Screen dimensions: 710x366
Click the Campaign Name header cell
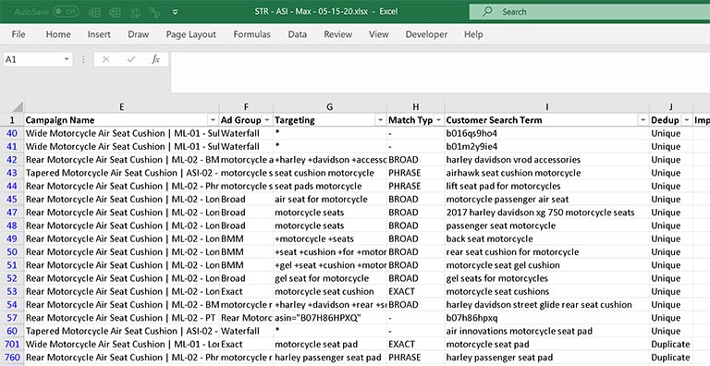(x=122, y=120)
